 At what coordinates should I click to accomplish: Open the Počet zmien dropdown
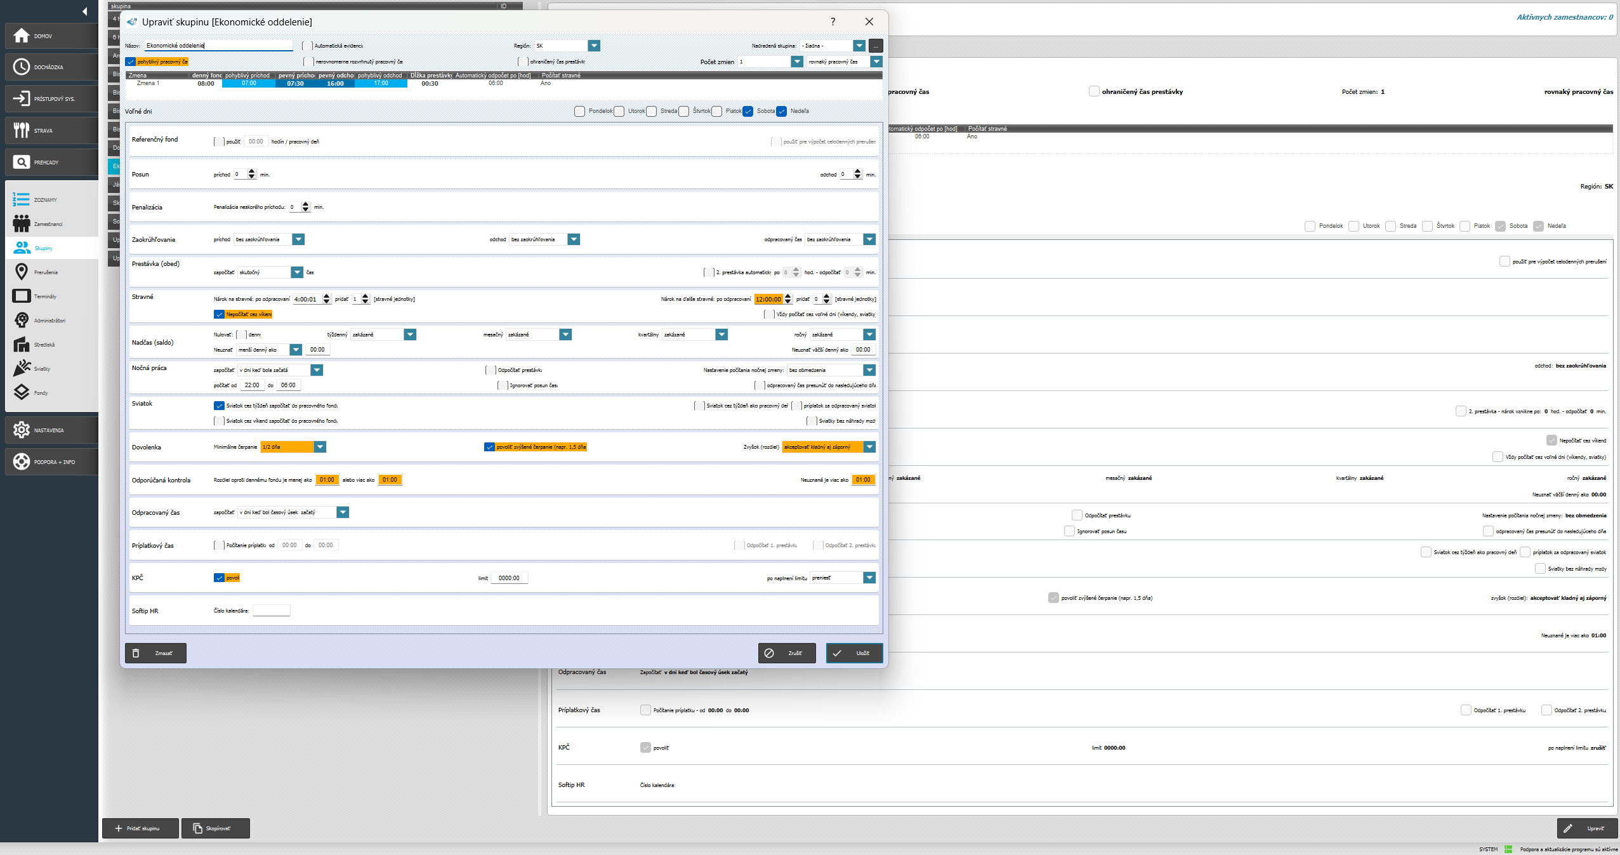click(797, 62)
